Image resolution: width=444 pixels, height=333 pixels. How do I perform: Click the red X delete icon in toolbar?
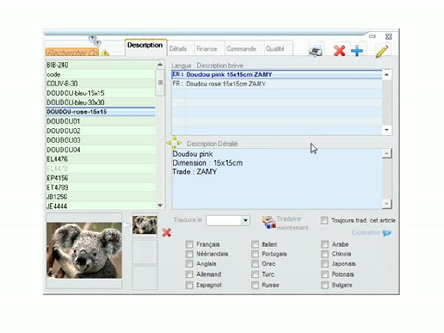click(x=339, y=51)
